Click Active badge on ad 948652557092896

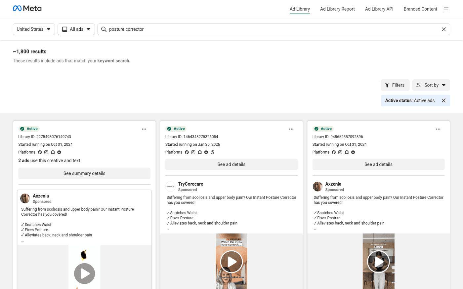click(x=323, y=129)
